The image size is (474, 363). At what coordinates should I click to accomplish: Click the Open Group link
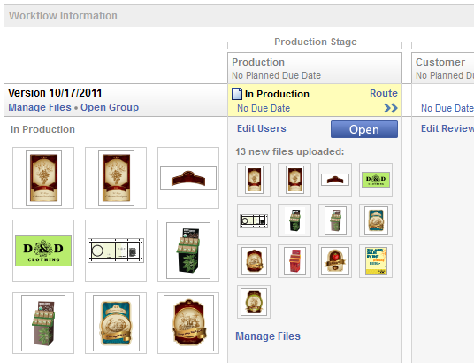click(x=110, y=107)
